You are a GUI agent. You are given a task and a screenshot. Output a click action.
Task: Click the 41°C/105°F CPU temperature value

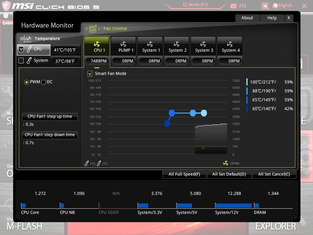(x=65, y=50)
